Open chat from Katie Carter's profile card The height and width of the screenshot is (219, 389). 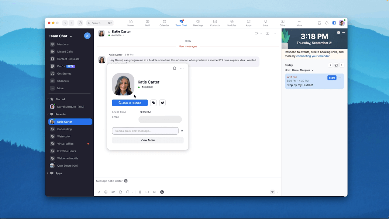coord(153,103)
